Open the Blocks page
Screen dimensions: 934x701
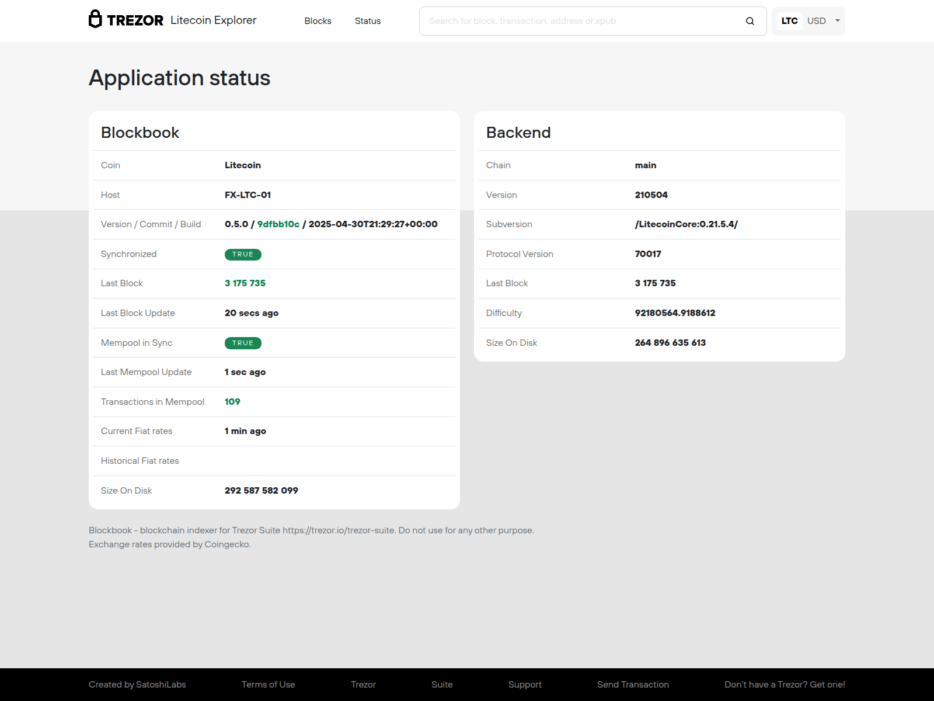pos(318,21)
